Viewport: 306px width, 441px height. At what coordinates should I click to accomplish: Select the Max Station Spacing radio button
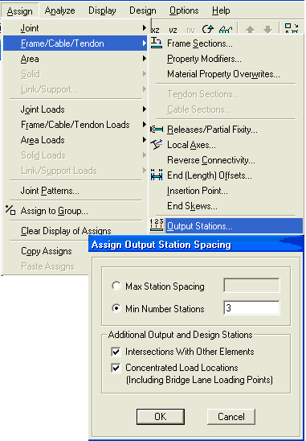pyautogui.click(x=116, y=286)
